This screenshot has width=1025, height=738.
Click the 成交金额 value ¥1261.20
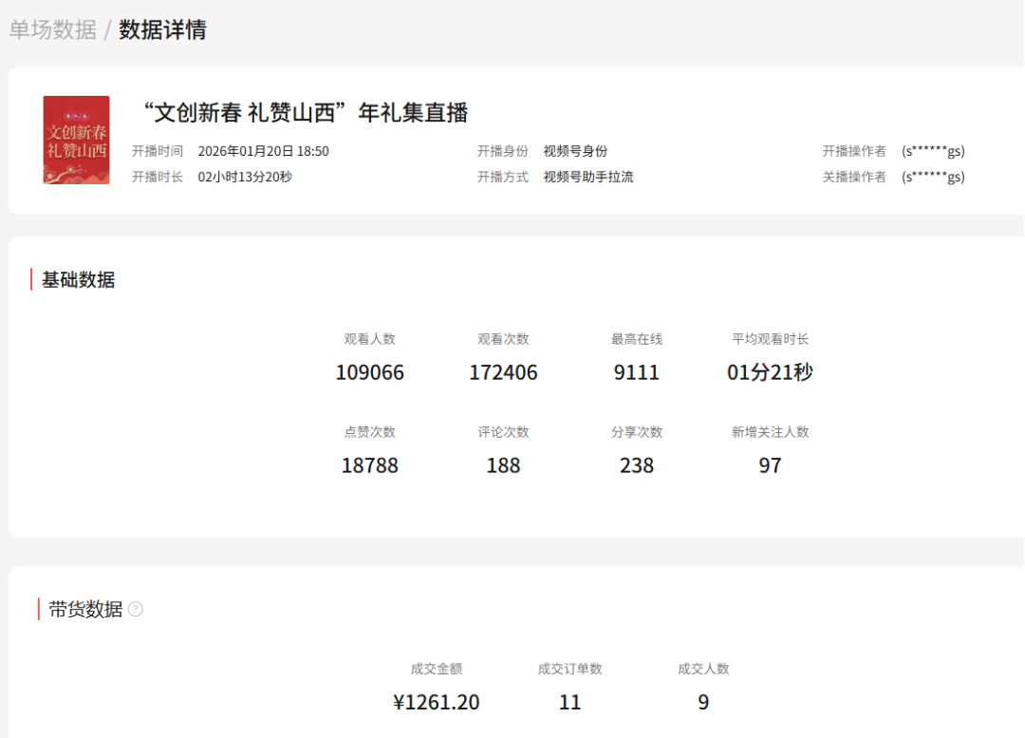437,703
